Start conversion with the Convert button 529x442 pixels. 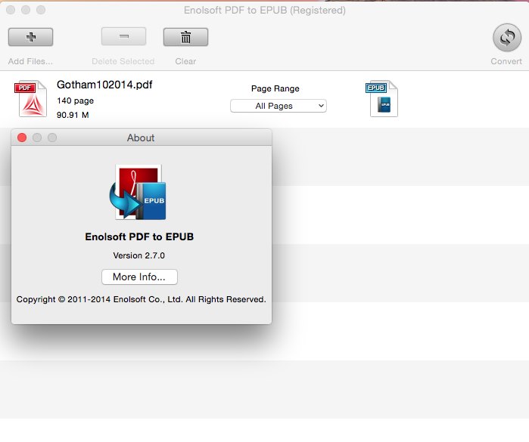click(x=507, y=37)
